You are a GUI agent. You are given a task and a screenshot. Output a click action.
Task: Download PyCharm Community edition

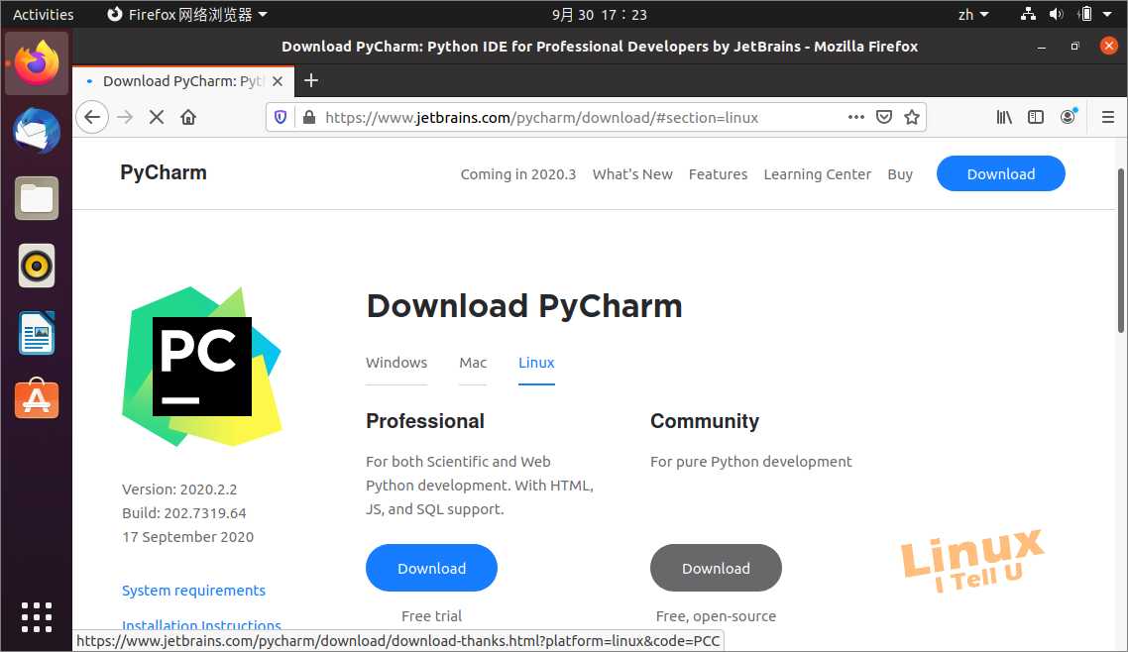[716, 568]
